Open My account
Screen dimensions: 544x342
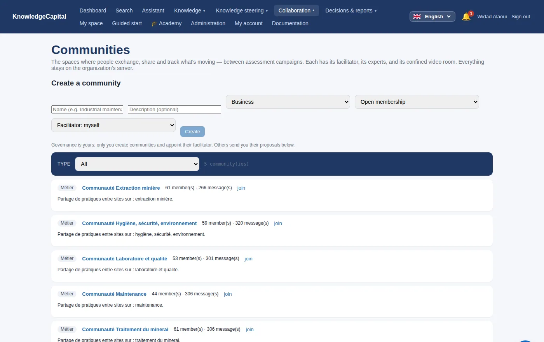249,23
